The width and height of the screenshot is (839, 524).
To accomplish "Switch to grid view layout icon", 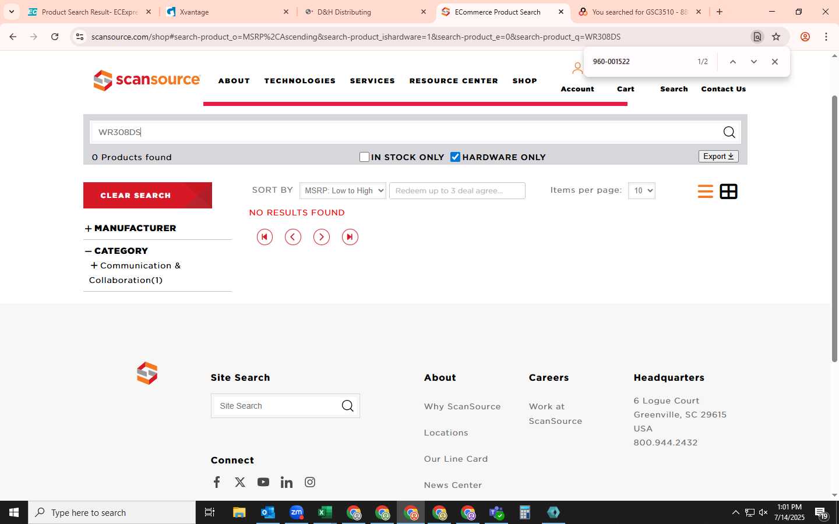I will [728, 191].
